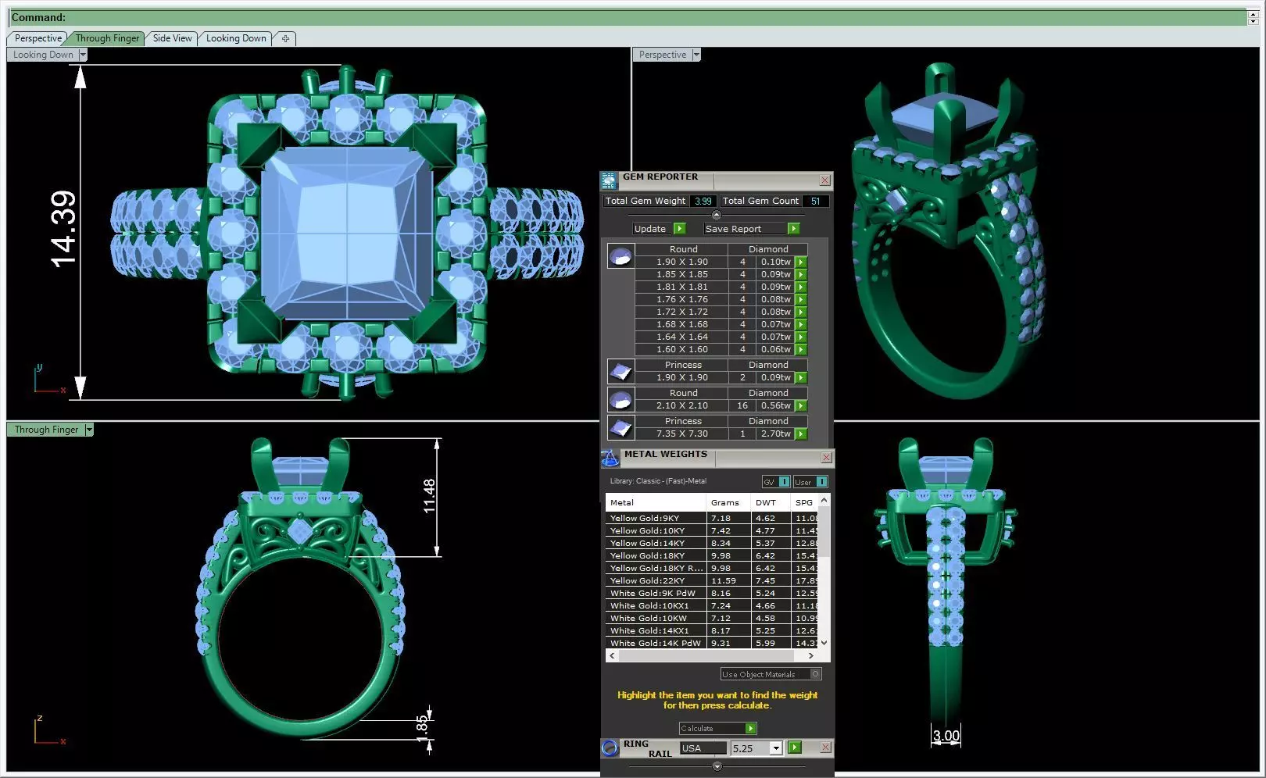The image size is (1266, 778).
Task: Click the Metal Weights panel icon
Action: (x=610, y=458)
